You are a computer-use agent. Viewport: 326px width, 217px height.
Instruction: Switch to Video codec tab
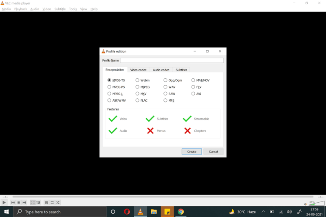pos(138,70)
